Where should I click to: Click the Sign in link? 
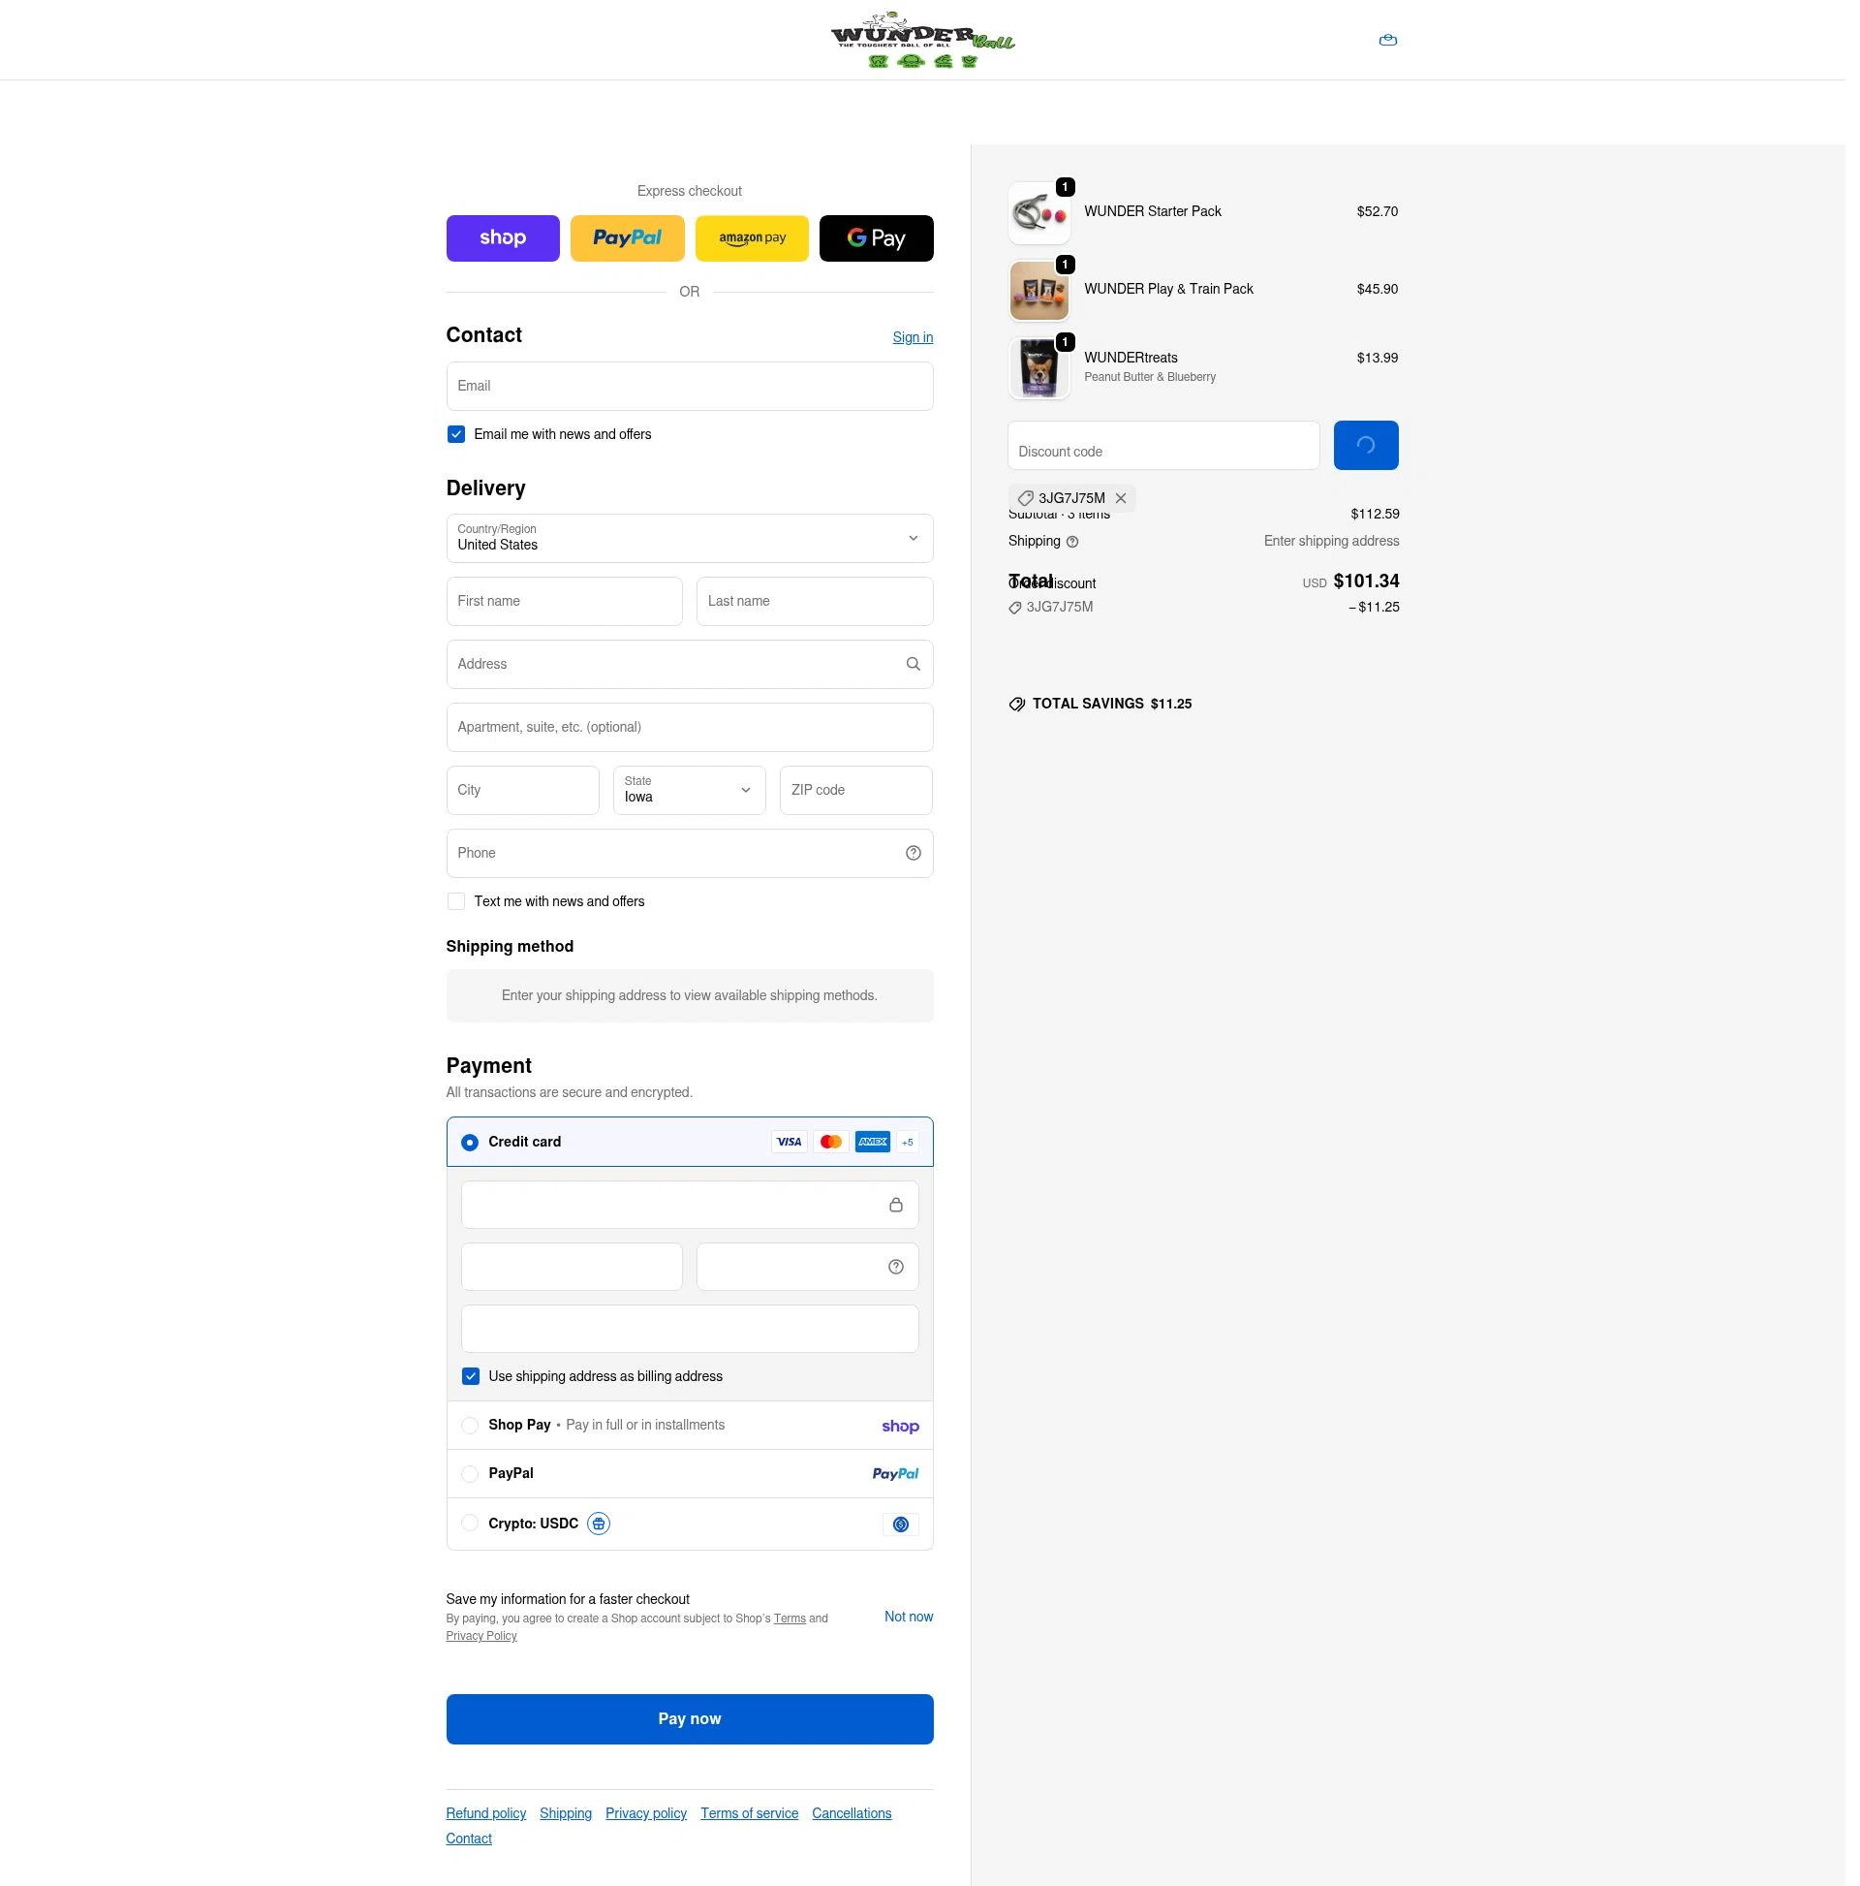click(913, 338)
